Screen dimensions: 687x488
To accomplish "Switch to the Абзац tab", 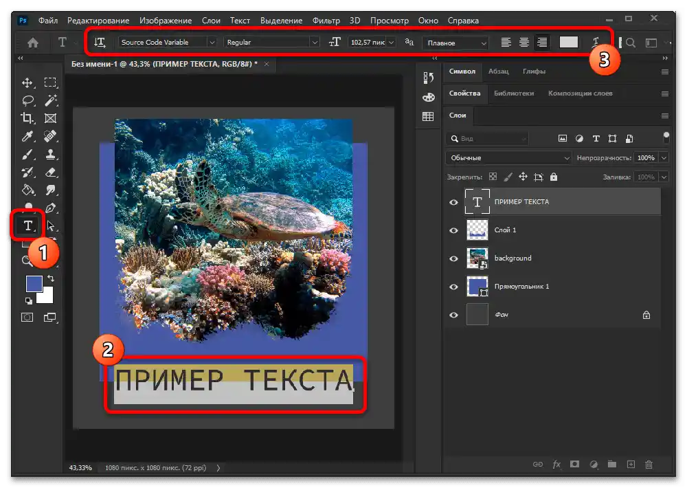I will [499, 71].
